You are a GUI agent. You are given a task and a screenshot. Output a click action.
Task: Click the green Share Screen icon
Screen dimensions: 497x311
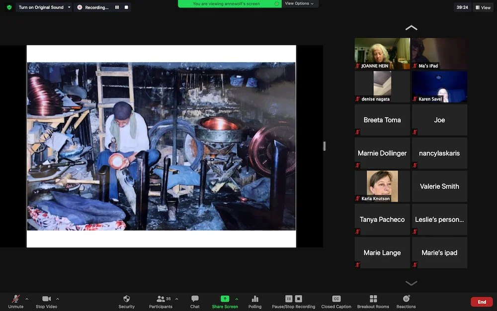click(x=225, y=299)
